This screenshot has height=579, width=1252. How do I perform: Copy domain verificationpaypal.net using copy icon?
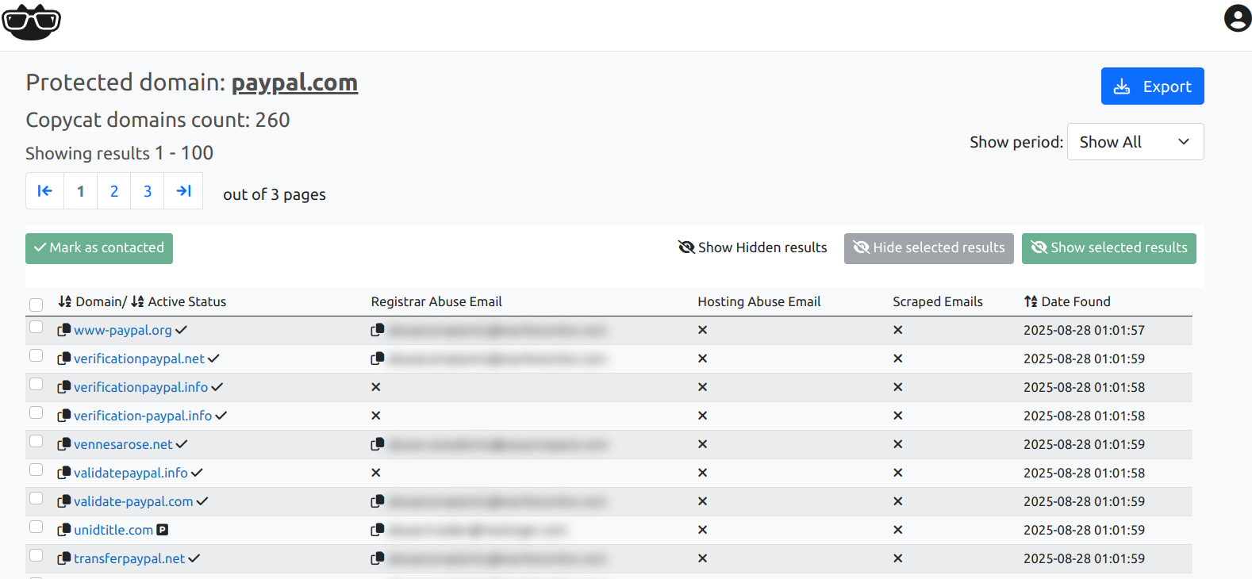[x=64, y=359]
